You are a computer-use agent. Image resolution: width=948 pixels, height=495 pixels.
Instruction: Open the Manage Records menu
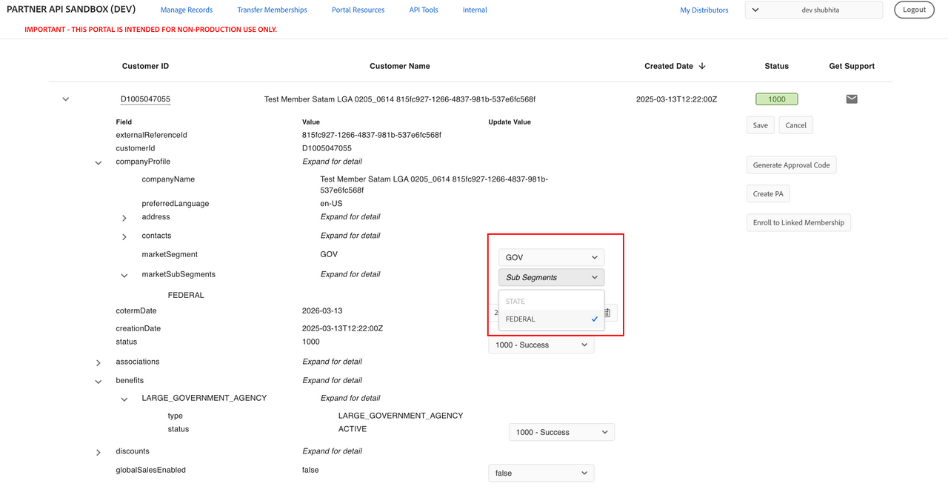[x=187, y=10]
